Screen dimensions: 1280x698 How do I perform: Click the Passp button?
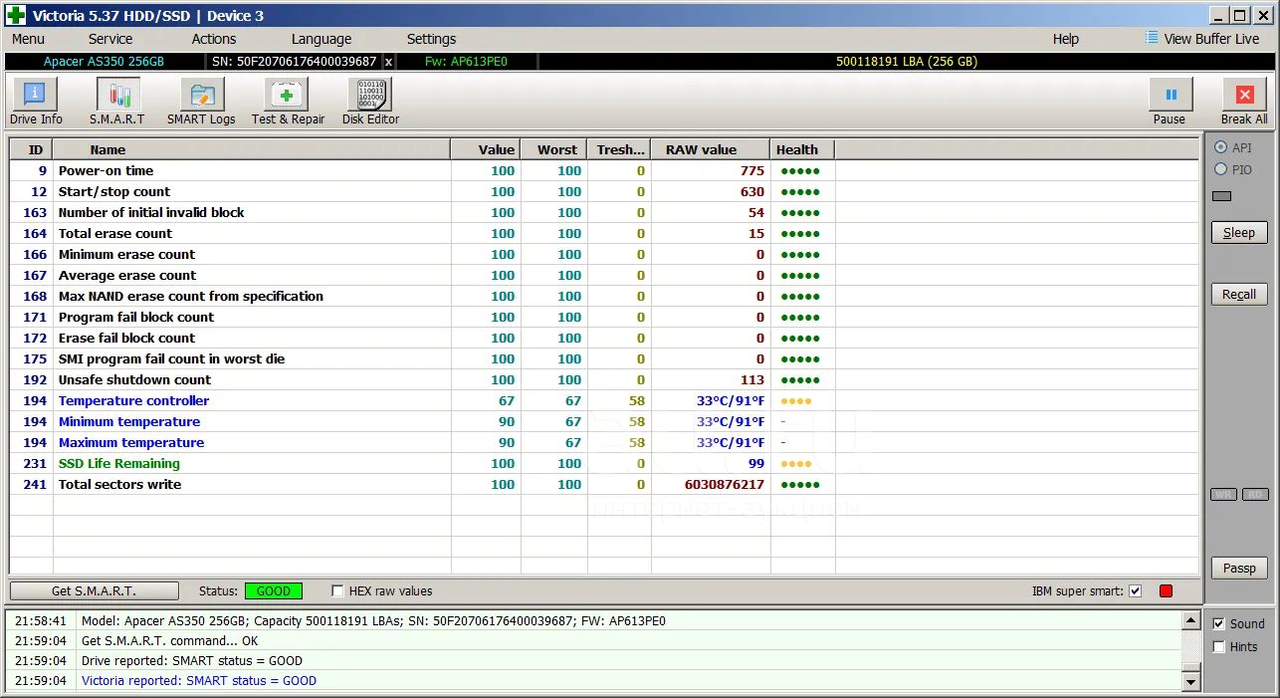coord(1239,568)
